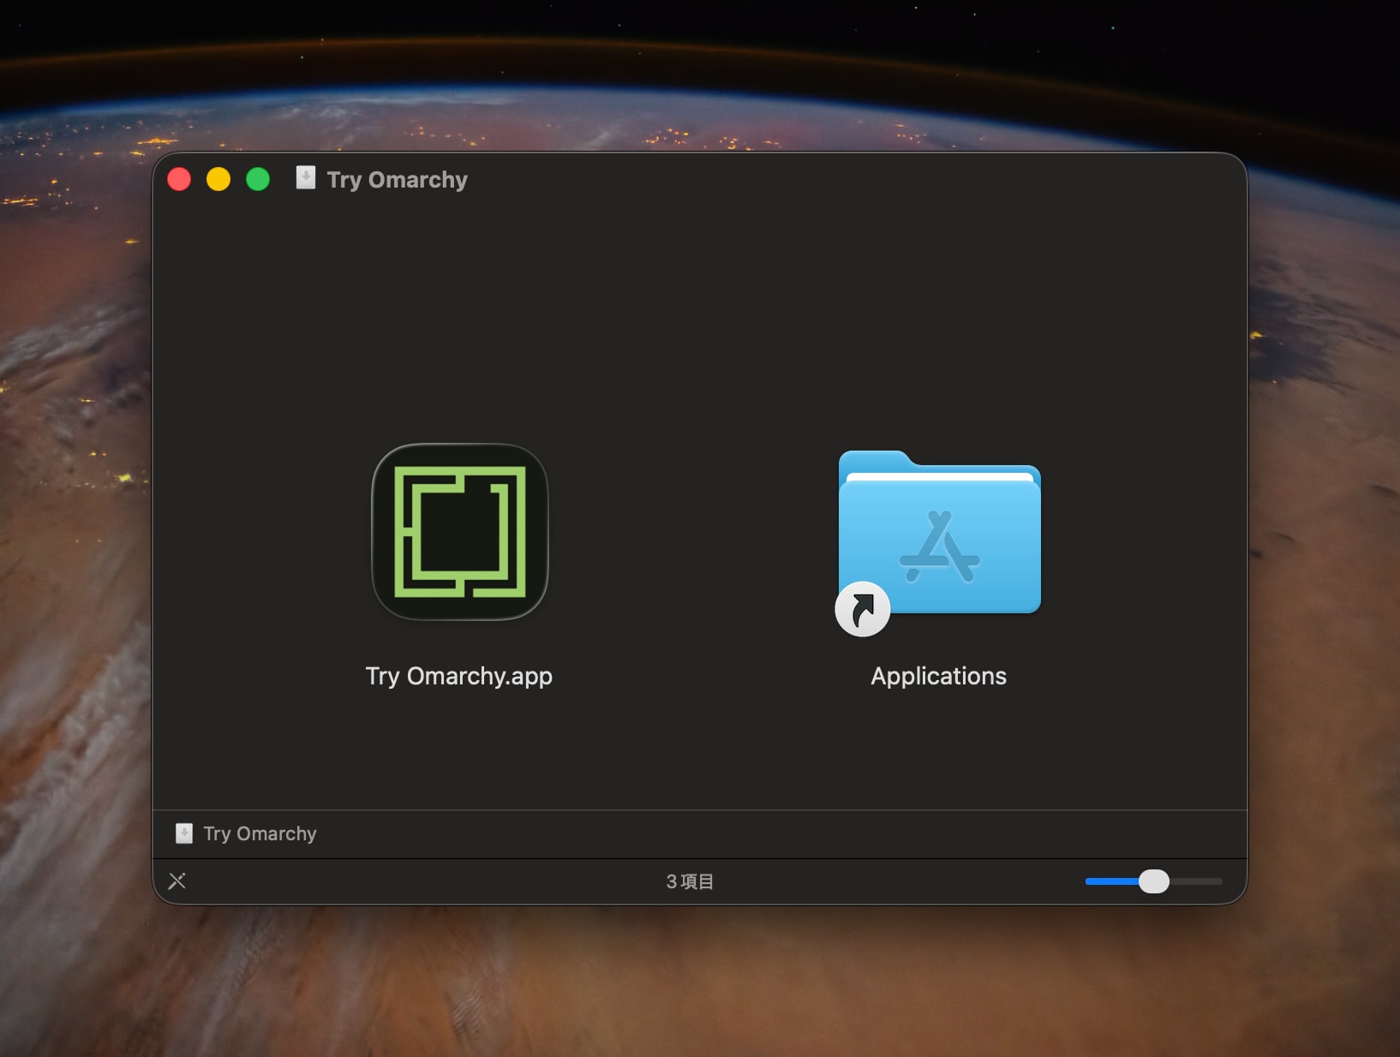The image size is (1400, 1057).
Task: Select Try Omarchy in the path bar
Action: (247, 833)
